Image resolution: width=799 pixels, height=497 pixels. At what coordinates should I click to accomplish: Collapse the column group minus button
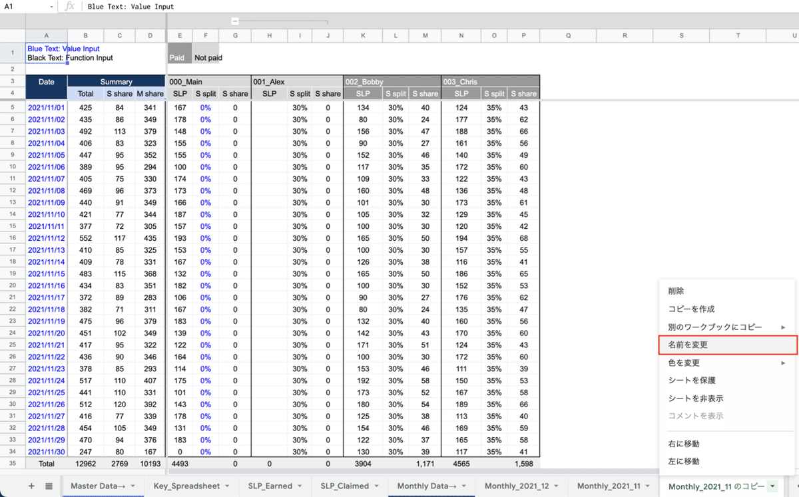(236, 21)
